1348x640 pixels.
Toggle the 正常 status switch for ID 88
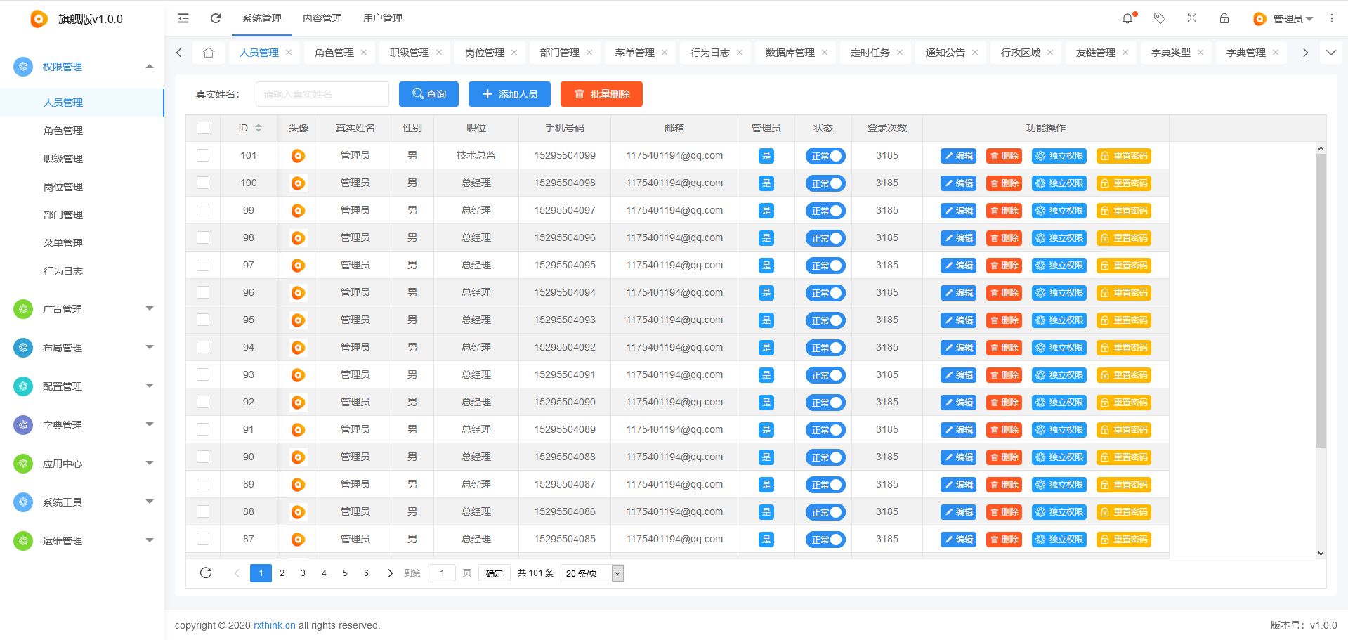tap(825, 512)
